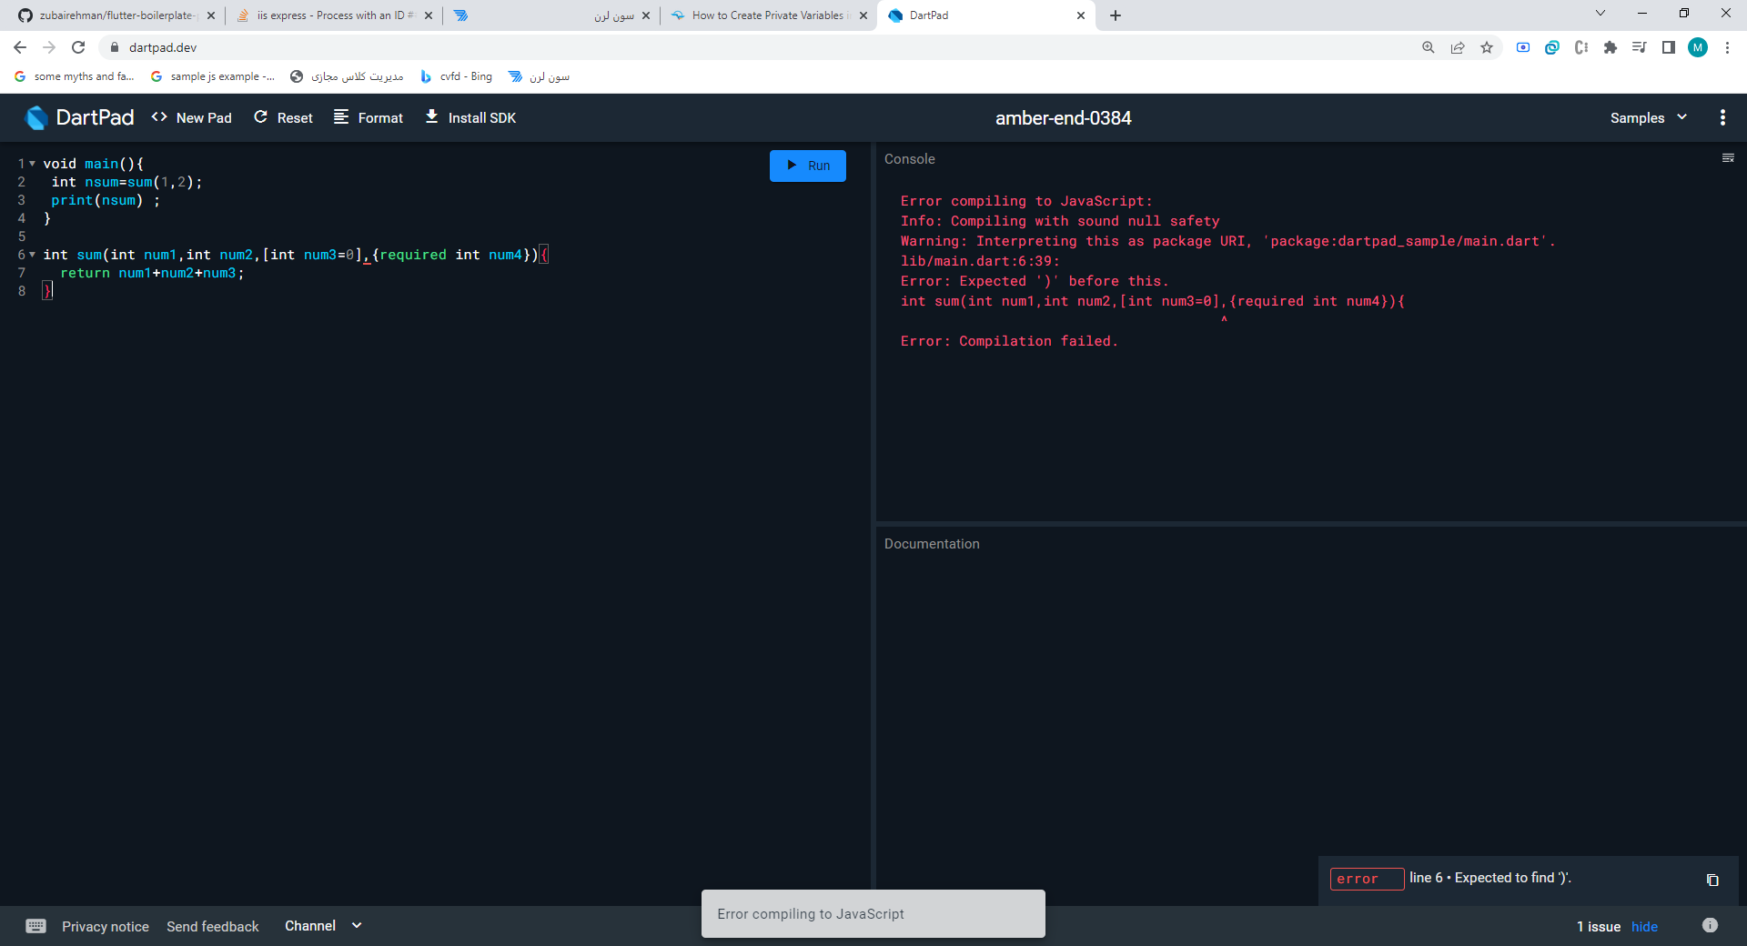Screen dimensions: 1747x946
Task: Close the DartPad browser tab
Action: (x=1081, y=15)
